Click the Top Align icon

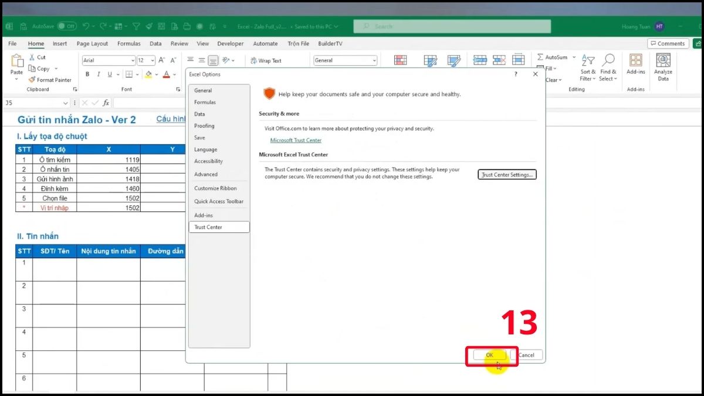point(191,60)
